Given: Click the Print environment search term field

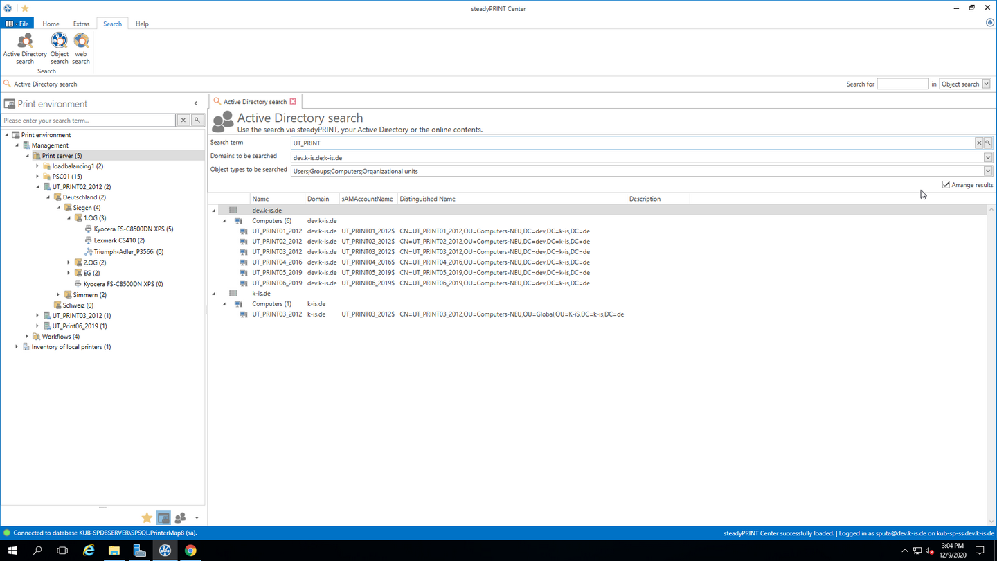Looking at the screenshot, I should 89,121.
